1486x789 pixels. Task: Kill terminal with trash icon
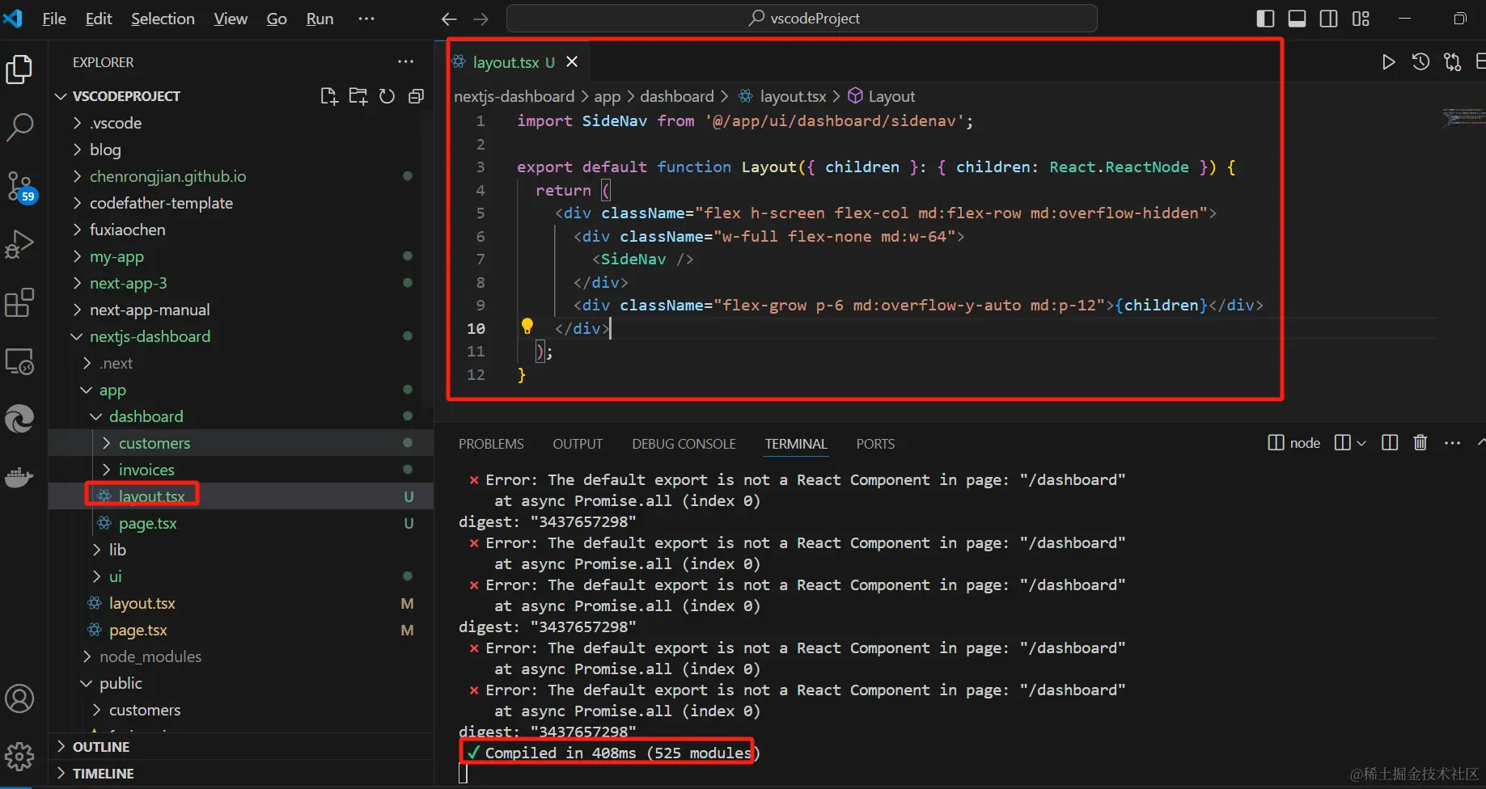click(1420, 443)
